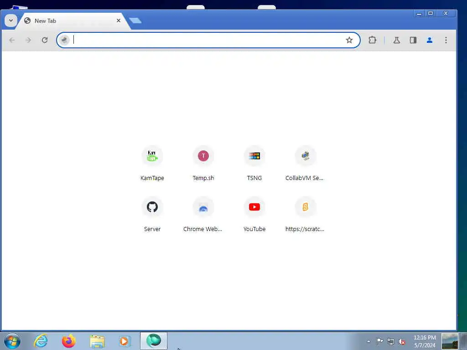This screenshot has height=350, width=467.
Task: Click the browser forward arrow
Action: coord(28,40)
